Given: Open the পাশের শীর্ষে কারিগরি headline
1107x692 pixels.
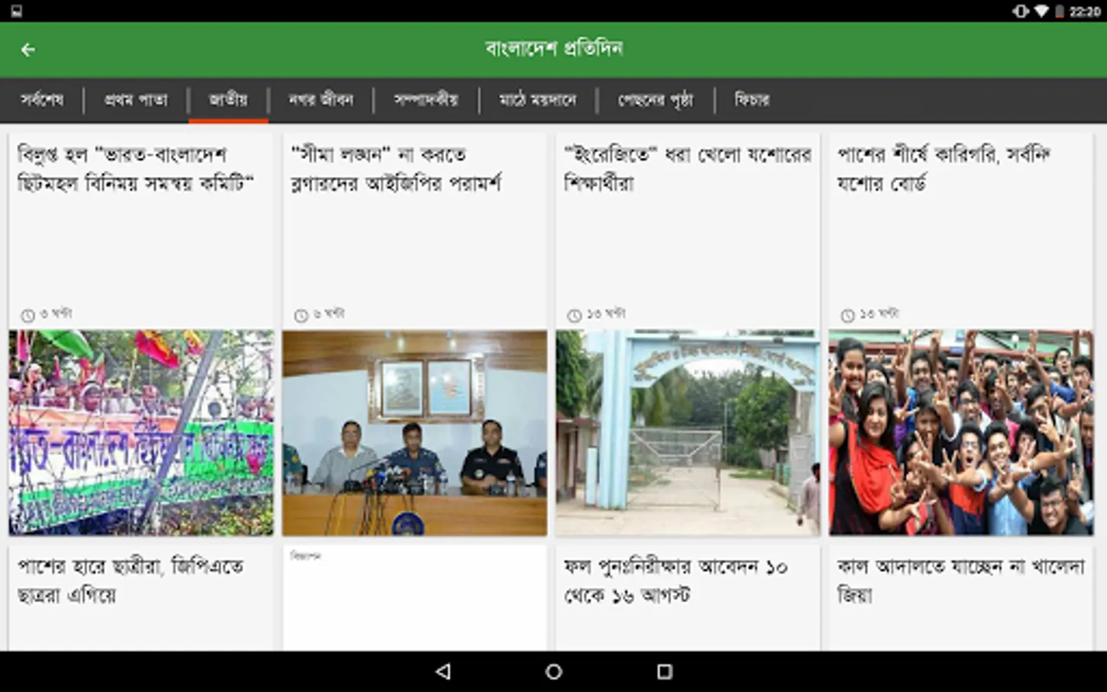Looking at the screenshot, I should [944, 169].
